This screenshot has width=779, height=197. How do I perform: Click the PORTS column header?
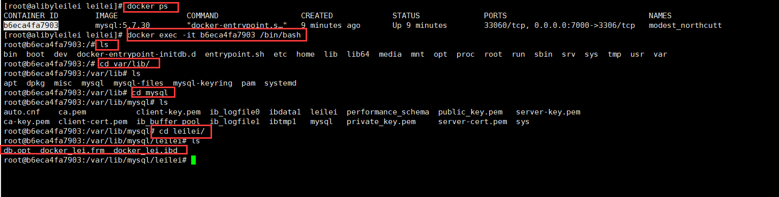(x=495, y=16)
